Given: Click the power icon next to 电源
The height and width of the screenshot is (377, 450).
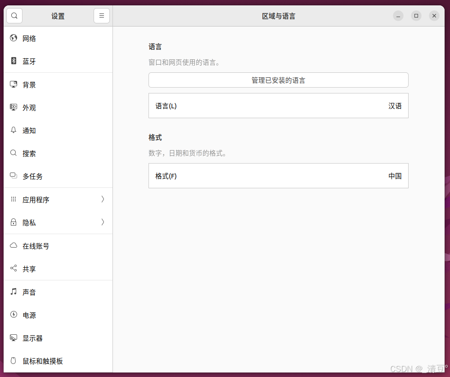Looking at the screenshot, I should (13, 315).
